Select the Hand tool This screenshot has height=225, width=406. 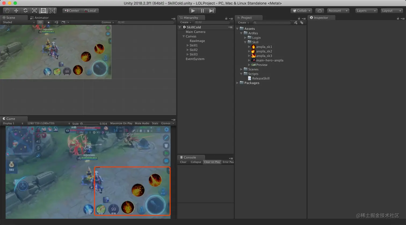click(x=7, y=10)
